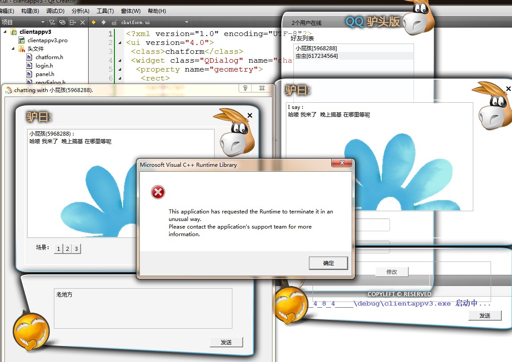Viewport: 512px width, 362px height.
Task: Click the help button in chatting dialog title bar
Action: [x=245, y=88]
